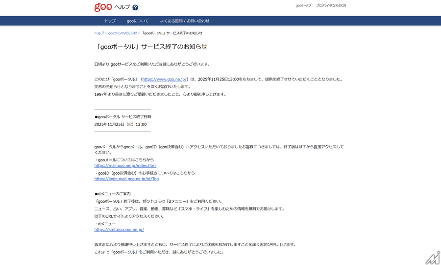441x265 pixels.
Task: Click the main page heading サービス終了のお知らせ
Action: tap(150, 47)
